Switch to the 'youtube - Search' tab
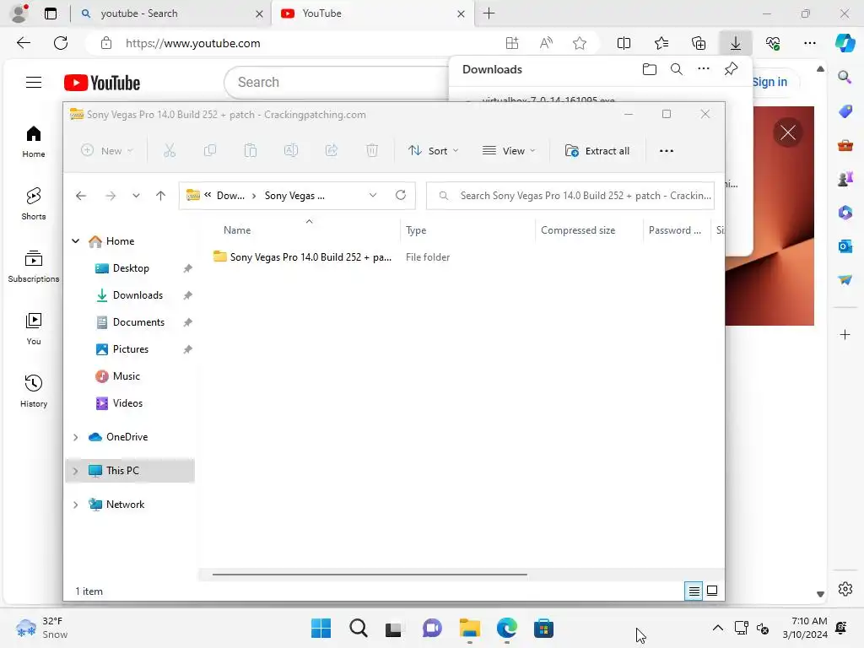This screenshot has height=648, width=864. tap(170, 13)
